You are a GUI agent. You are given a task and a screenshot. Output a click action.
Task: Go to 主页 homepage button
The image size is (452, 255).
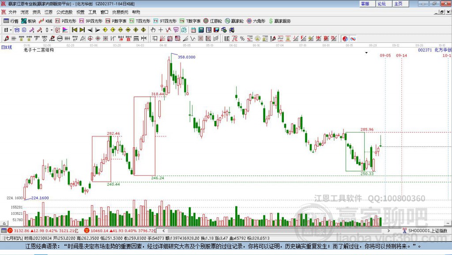tap(398, 4)
